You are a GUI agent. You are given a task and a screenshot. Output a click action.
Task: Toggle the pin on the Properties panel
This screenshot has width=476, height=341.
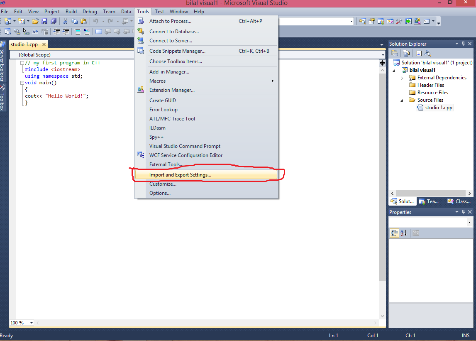click(x=463, y=212)
